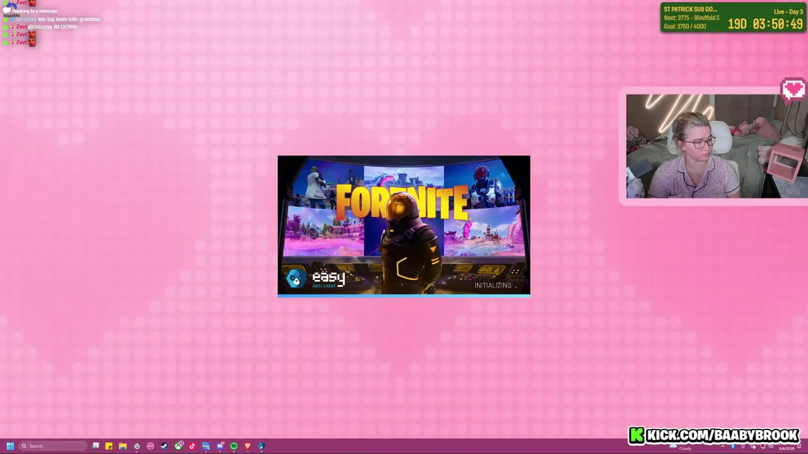Open the Windows Start menu

pyautogui.click(x=10, y=446)
